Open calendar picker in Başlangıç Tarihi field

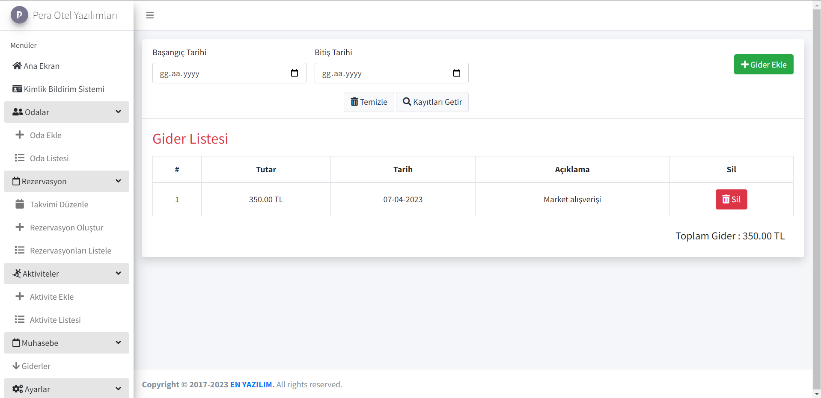click(294, 73)
